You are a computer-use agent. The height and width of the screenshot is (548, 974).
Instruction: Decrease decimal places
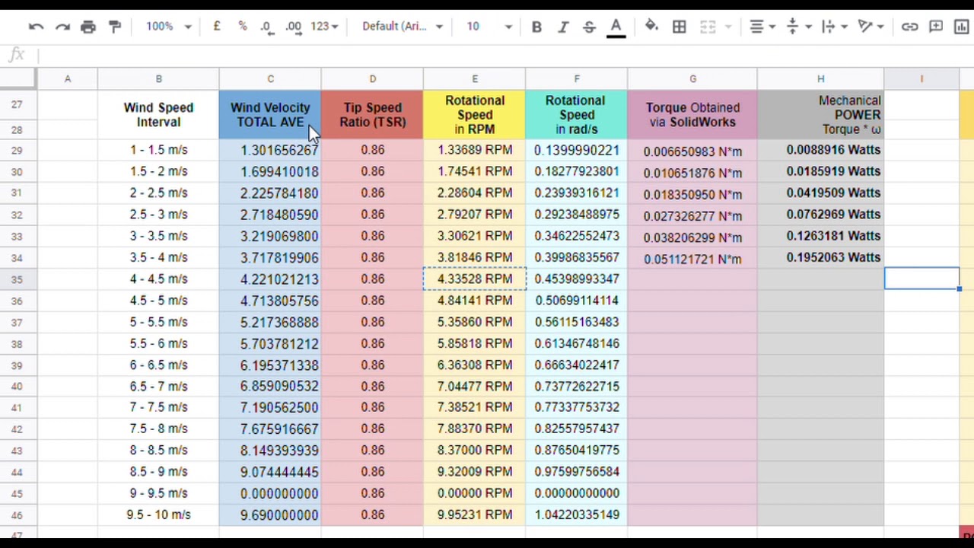266,27
